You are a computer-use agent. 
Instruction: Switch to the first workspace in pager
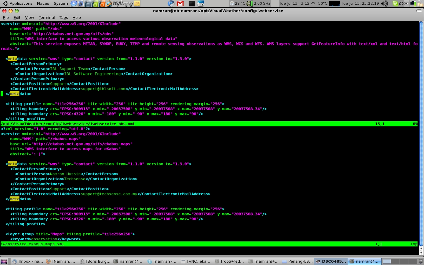[387, 261]
